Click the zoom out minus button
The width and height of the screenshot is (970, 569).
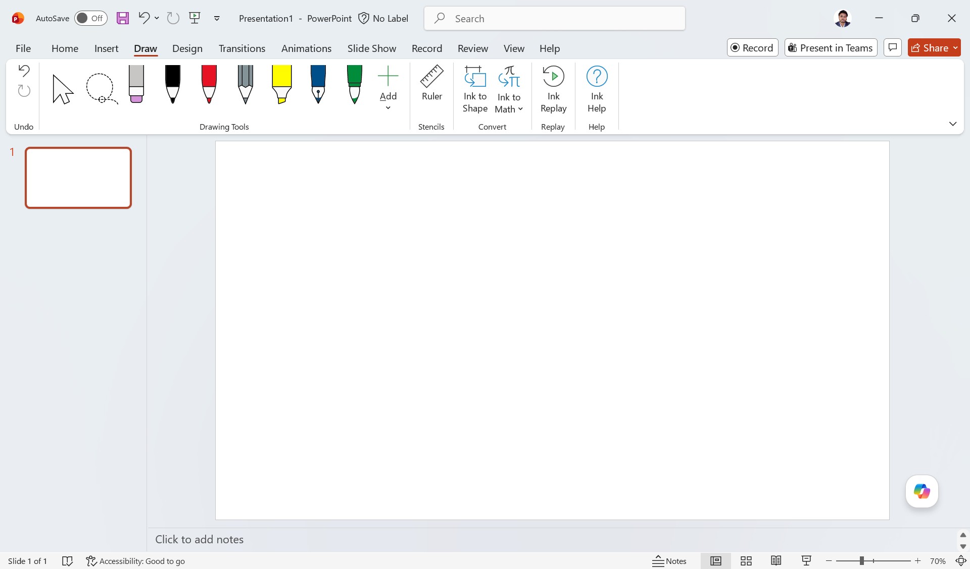tap(829, 561)
